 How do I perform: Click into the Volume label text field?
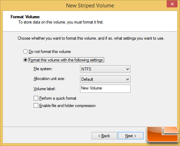pos(105,88)
